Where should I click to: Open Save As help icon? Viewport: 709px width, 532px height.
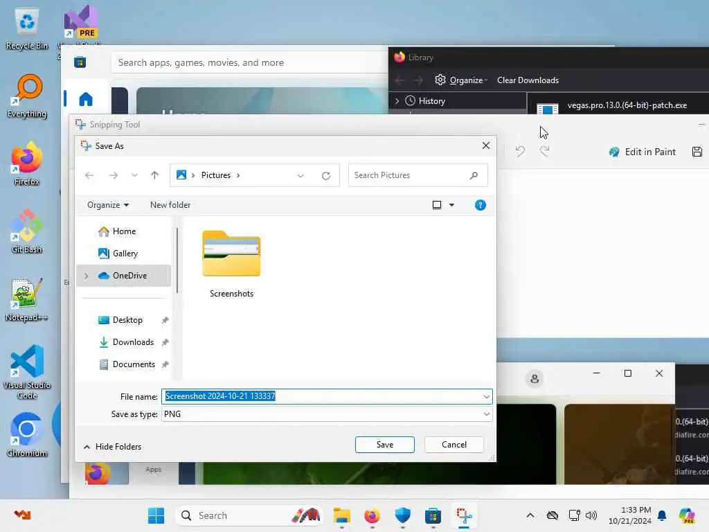pyautogui.click(x=481, y=205)
